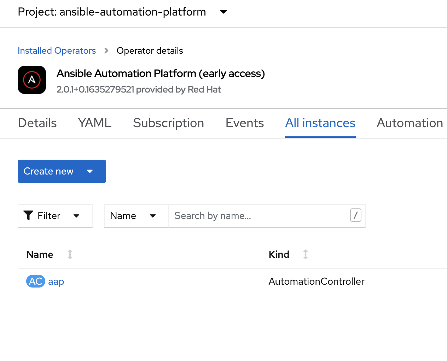The height and width of the screenshot is (361, 447).
Task: Open the aap instance link
Action: coord(56,282)
